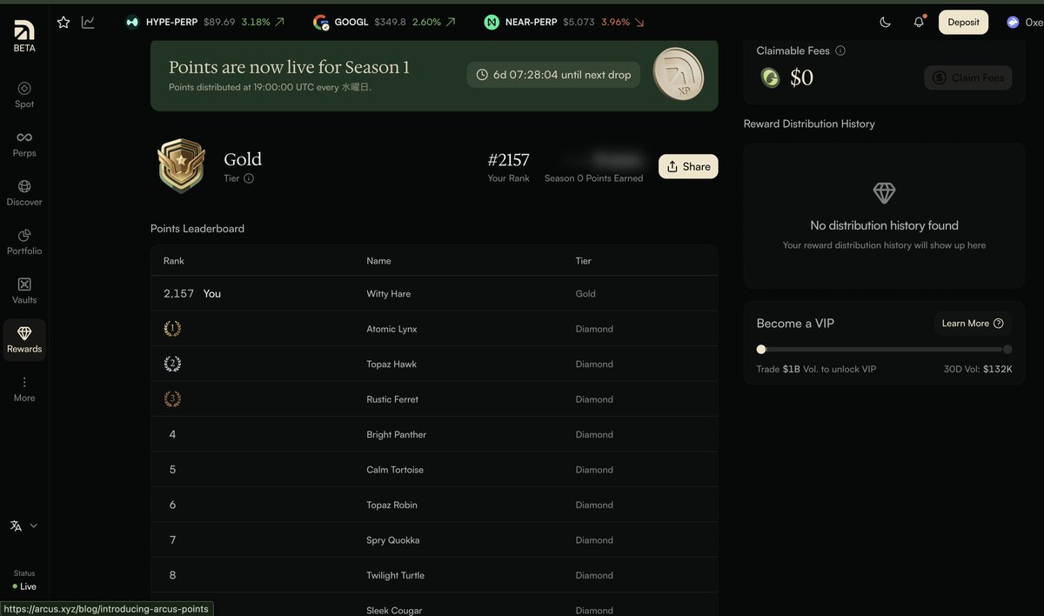Click the info icon next to Tier
The image size is (1044, 616).
coord(249,178)
